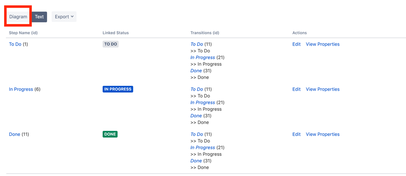This screenshot has width=406, height=176.
Task: Open To Do transition under To Do step
Action: [197, 44]
